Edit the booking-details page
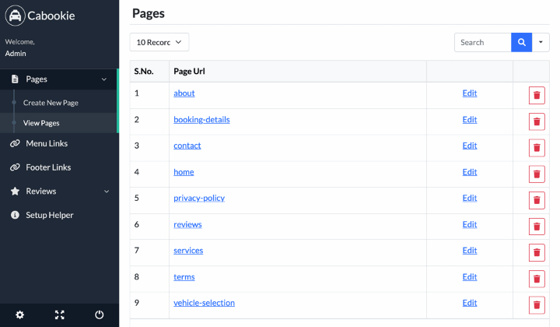This screenshot has width=560, height=327. point(470,120)
